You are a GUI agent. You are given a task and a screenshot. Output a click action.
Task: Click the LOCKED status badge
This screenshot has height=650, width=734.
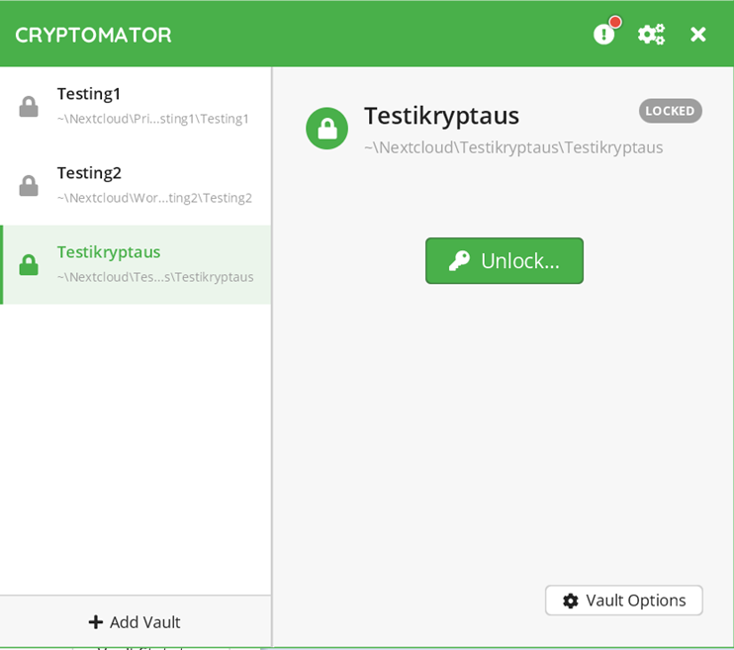[670, 111]
